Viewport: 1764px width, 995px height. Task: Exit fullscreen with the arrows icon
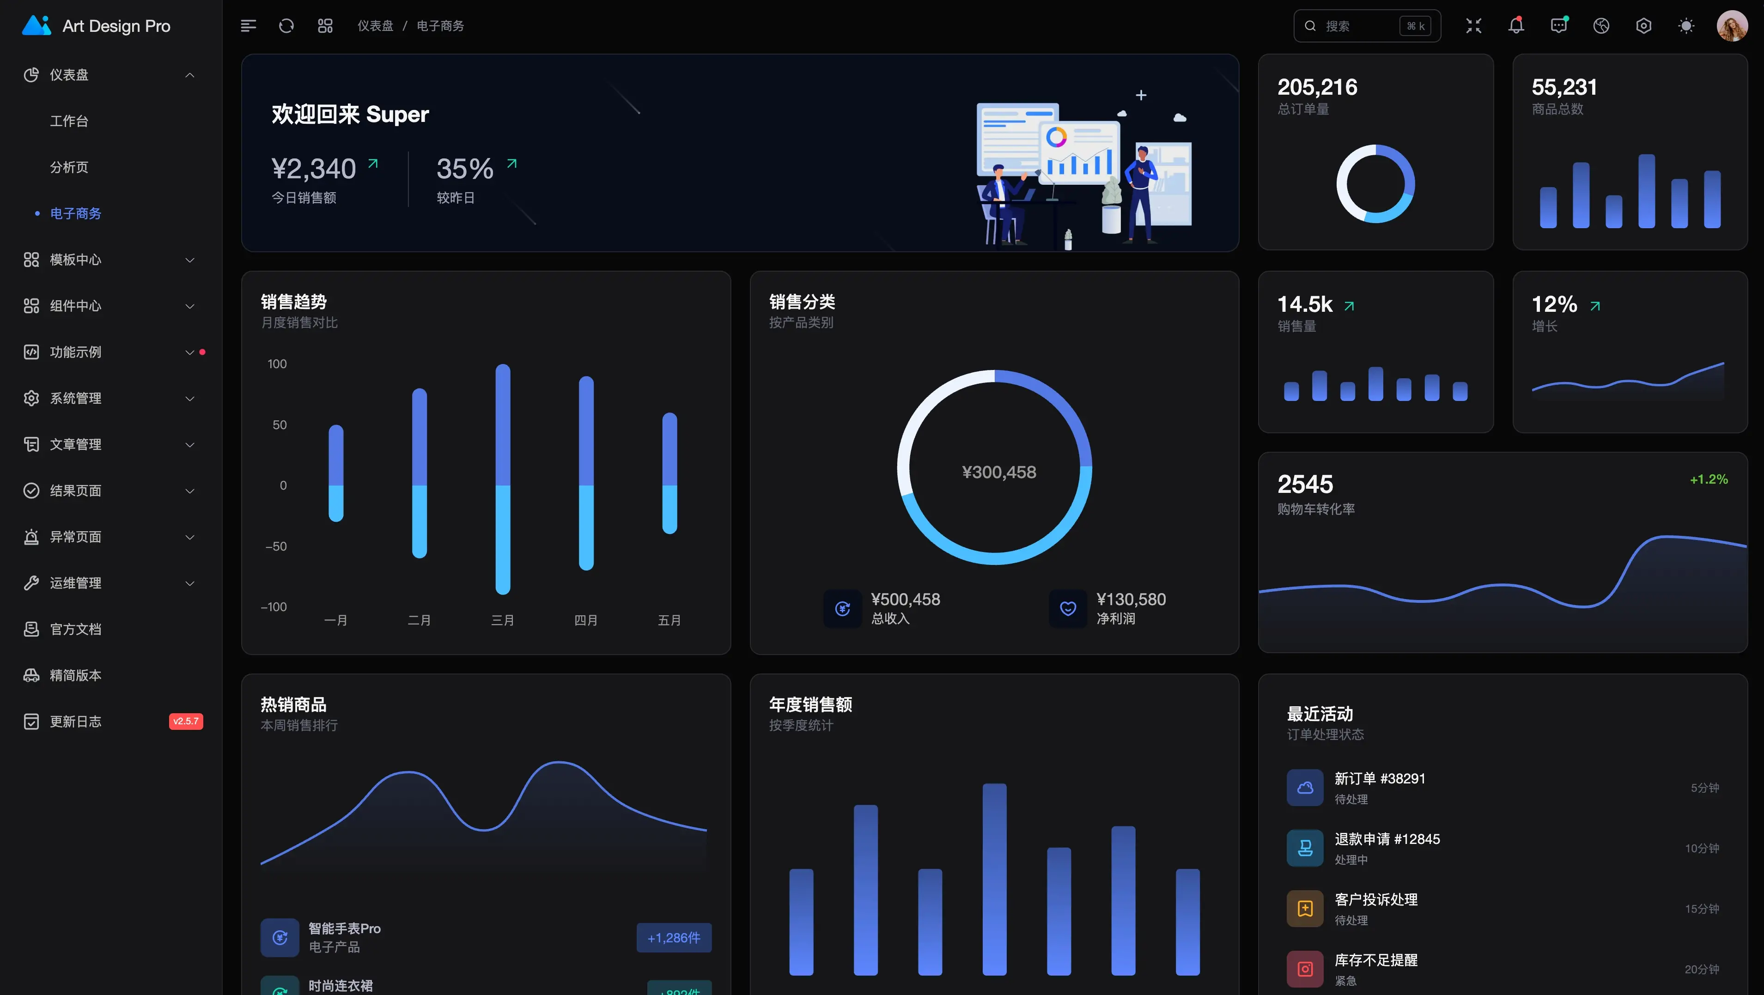tap(1473, 26)
